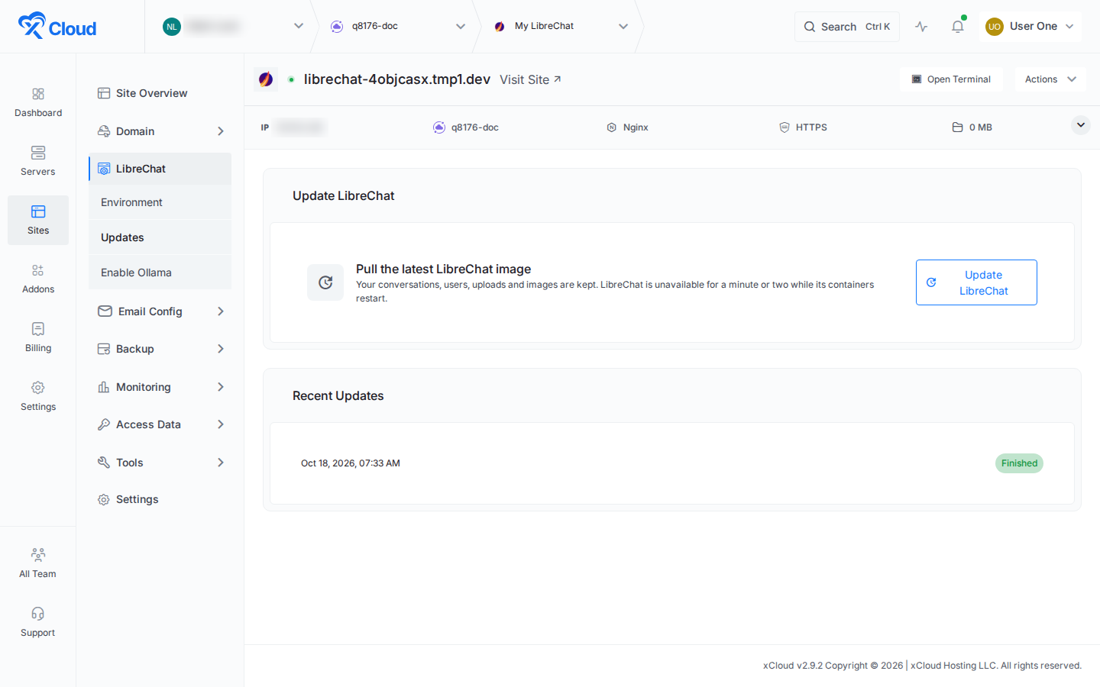
Task: Open Site Overview menu item
Action: (160, 93)
